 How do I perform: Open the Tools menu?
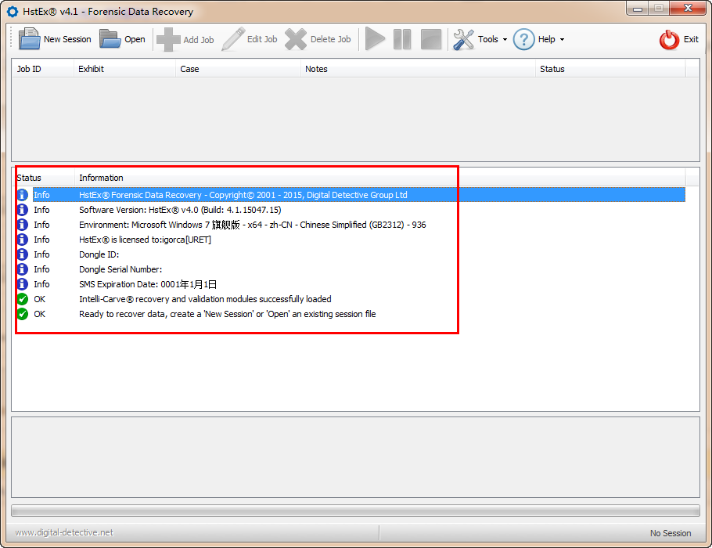coord(488,39)
